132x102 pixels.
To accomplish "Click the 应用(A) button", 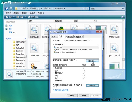I will tap(96, 96).
